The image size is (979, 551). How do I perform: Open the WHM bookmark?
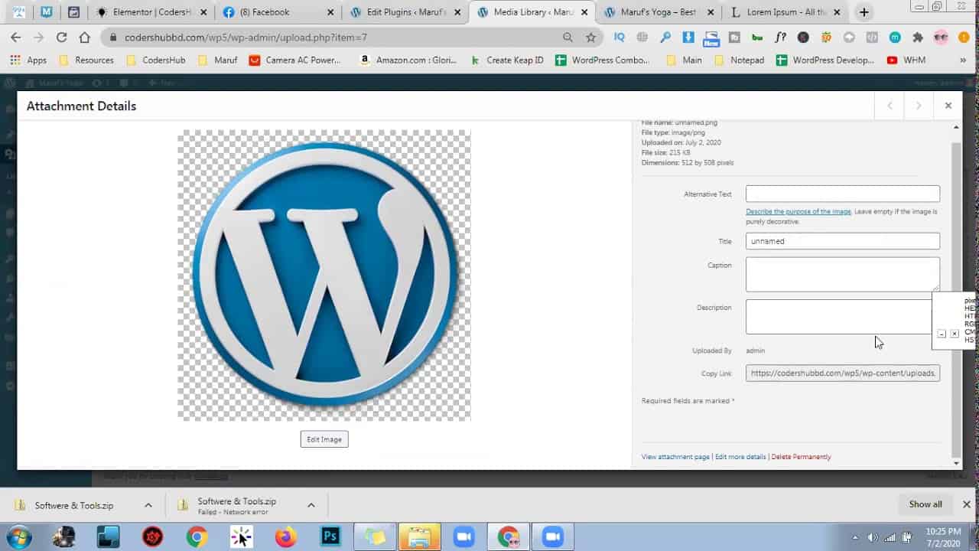pyautogui.click(x=906, y=60)
